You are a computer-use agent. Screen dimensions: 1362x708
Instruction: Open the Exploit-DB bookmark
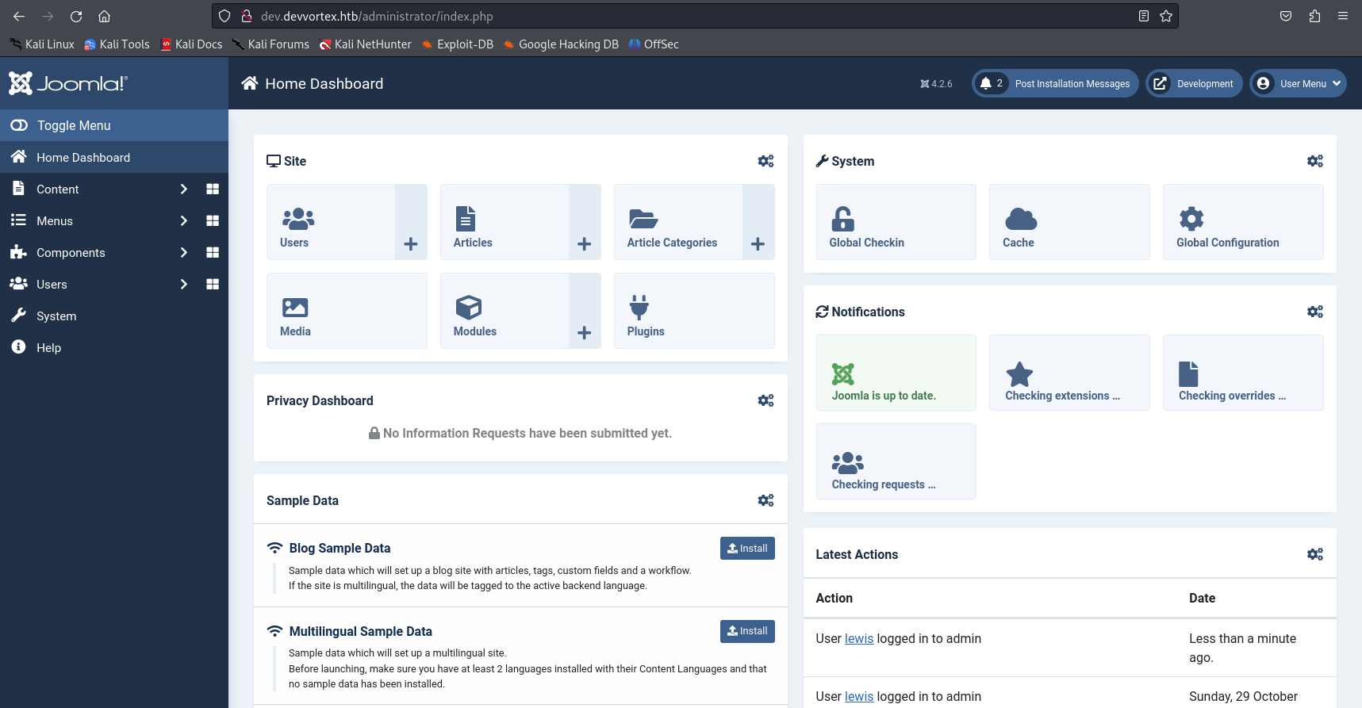click(458, 44)
